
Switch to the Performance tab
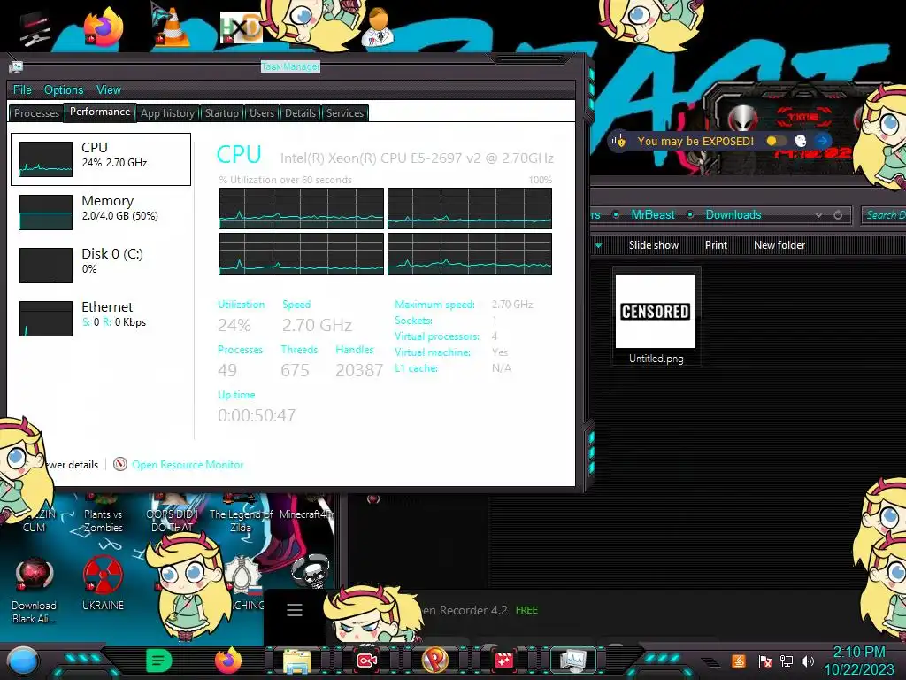point(100,112)
